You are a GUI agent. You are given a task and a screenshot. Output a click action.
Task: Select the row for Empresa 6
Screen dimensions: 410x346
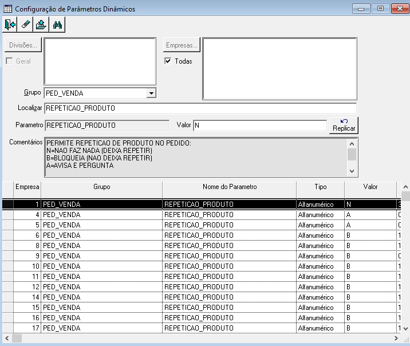tap(202, 235)
